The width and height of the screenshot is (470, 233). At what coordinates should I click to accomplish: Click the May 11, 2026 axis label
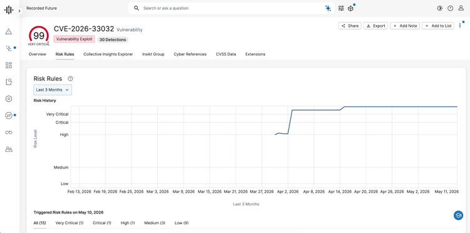coord(447,192)
